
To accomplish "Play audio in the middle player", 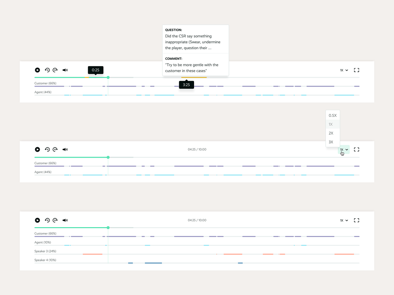I will (37, 149).
